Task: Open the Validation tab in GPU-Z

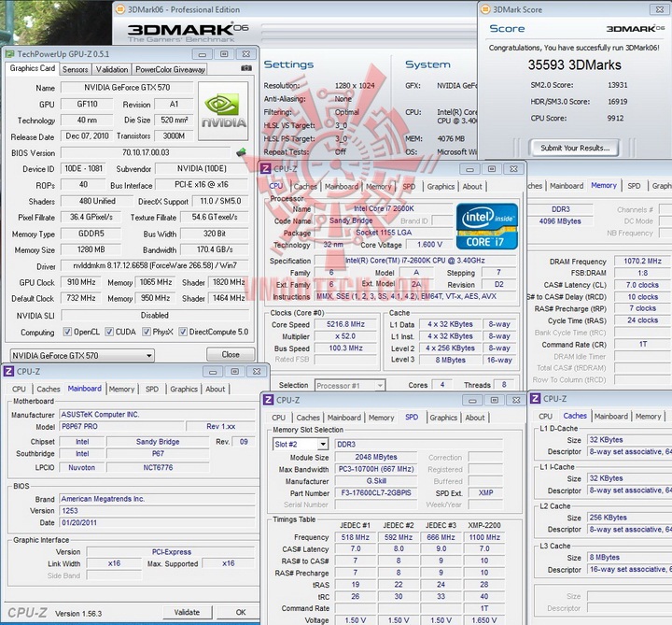Action: click(112, 69)
